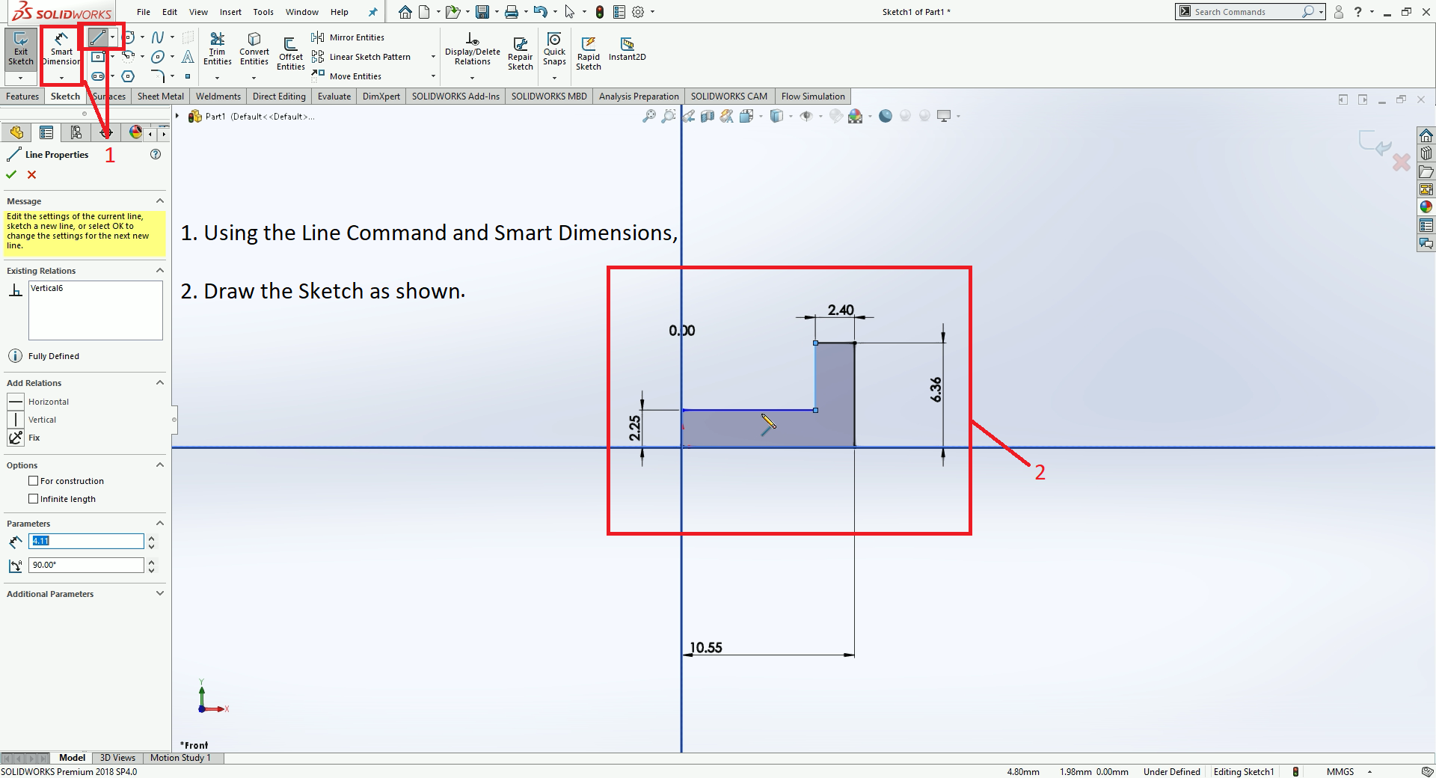The width and height of the screenshot is (1436, 778).
Task: Click the Save icon in the toolbar
Action: pos(482,12)
